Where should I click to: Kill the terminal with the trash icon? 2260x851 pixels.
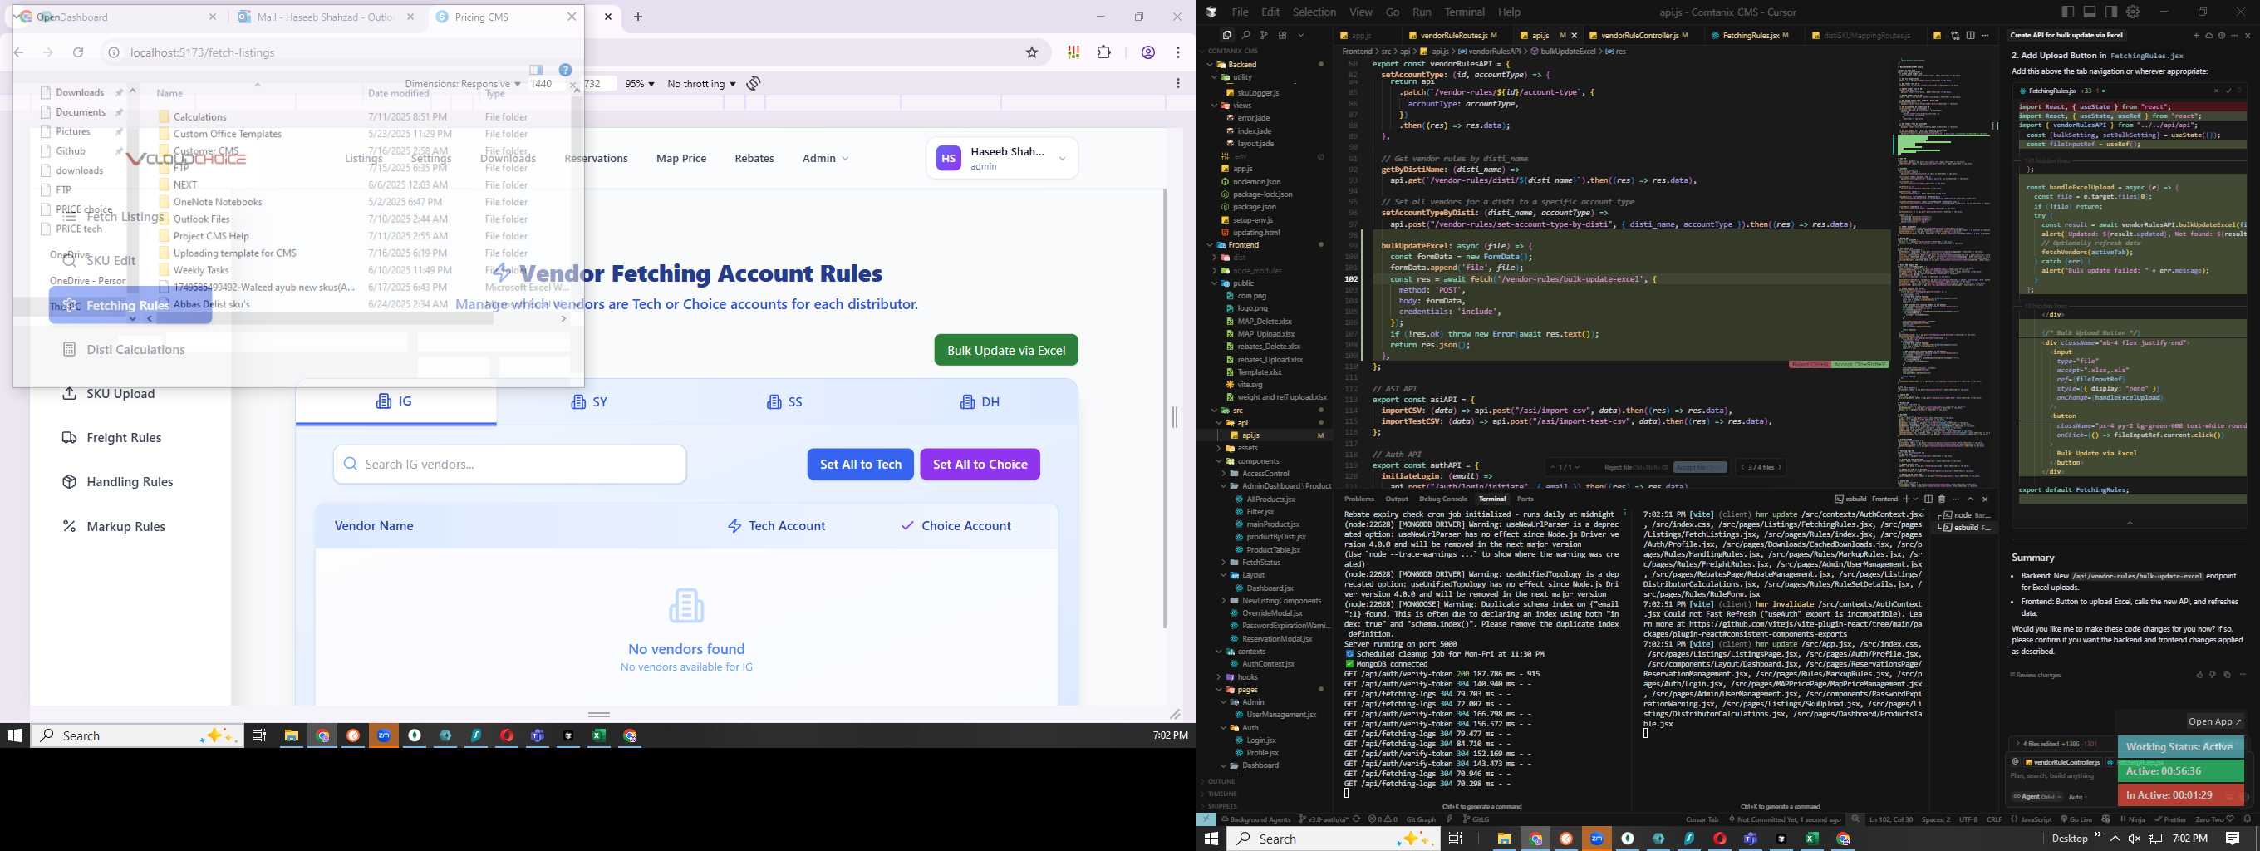tap(1942, 499)
